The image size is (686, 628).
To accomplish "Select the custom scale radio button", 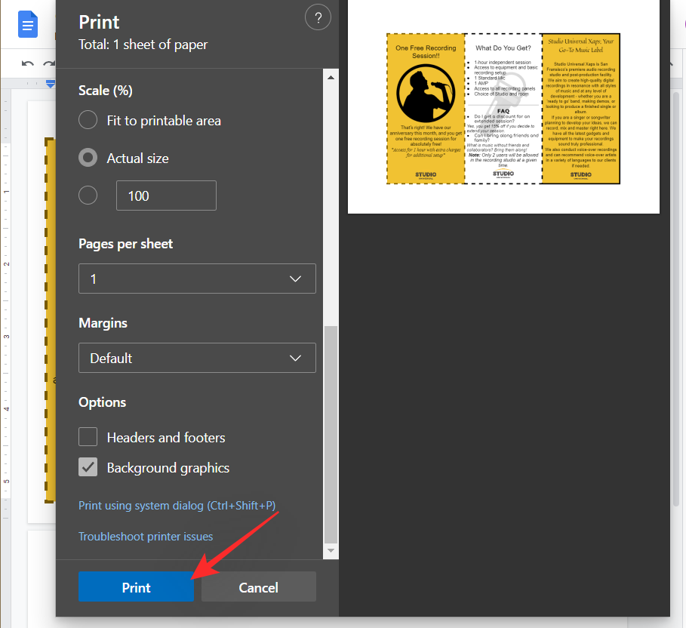I will 88,195.
